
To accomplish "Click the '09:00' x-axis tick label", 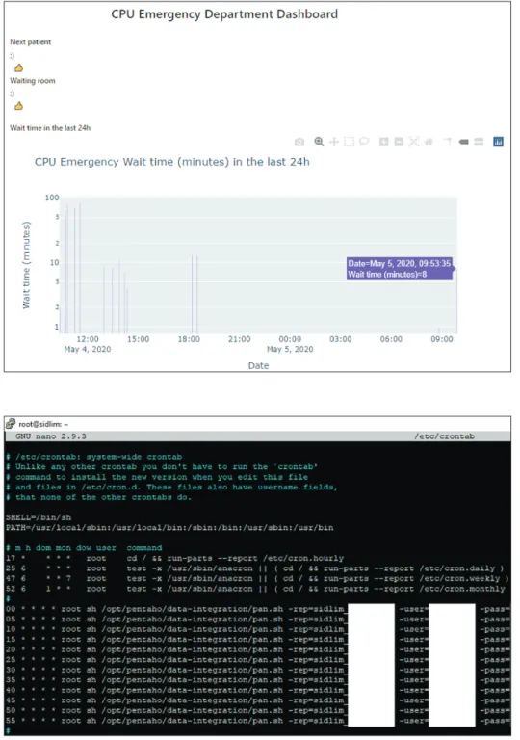I will click(x=442, y=339).
